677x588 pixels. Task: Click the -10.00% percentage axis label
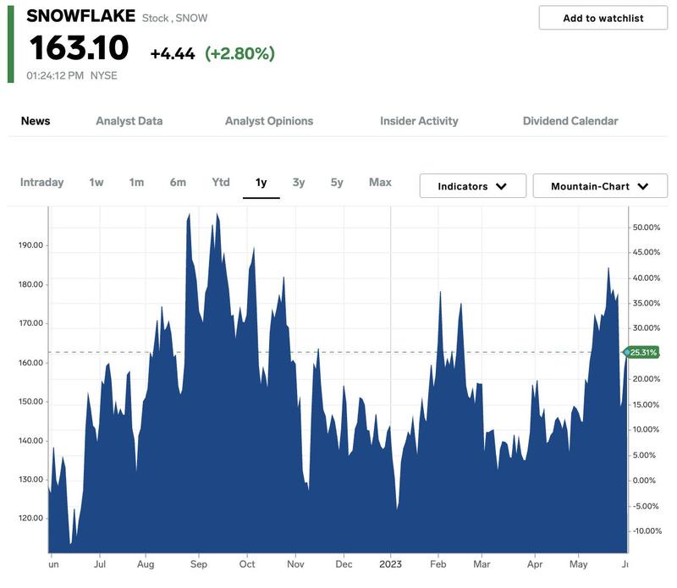pos(647,531)
